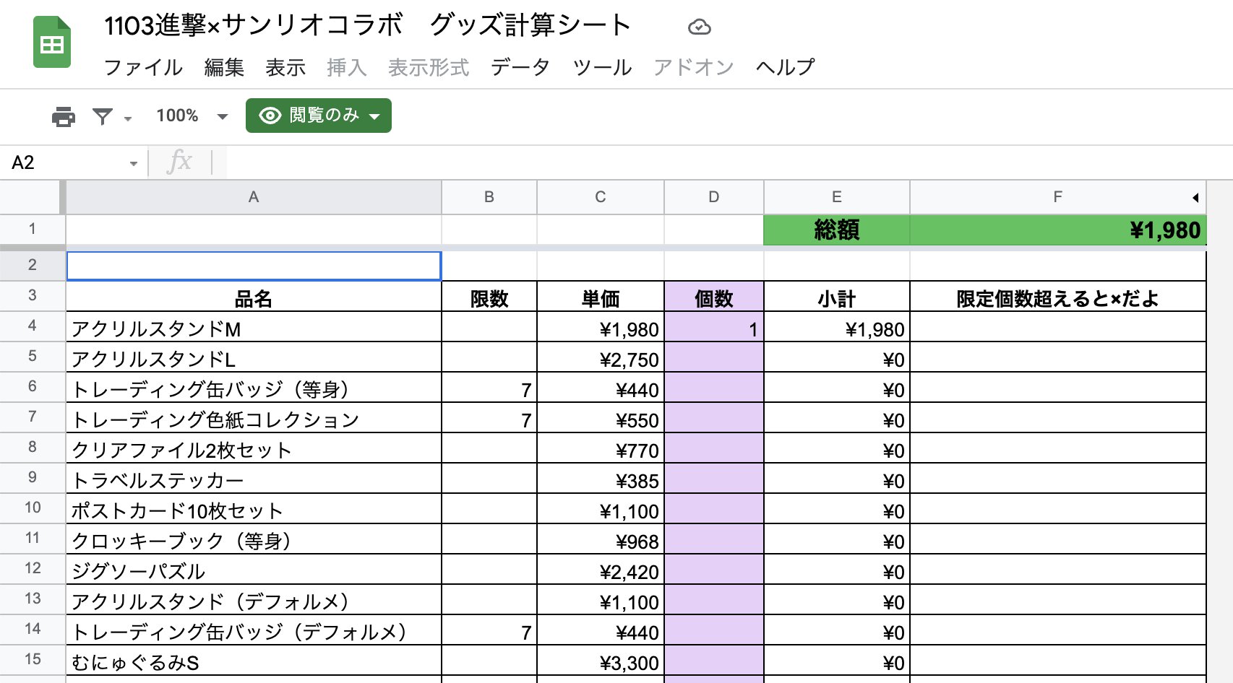Click the ¥3,300 unit price cell
Image resolution: width=1233 pixels, height=683 pixels.
pos(601,661)
